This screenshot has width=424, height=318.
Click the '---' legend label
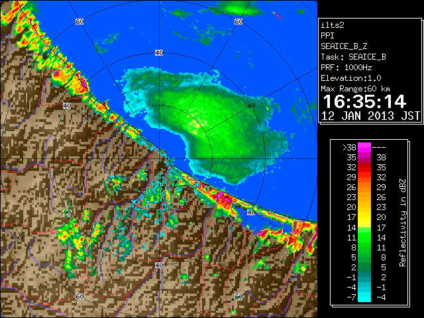click(379, 148)
